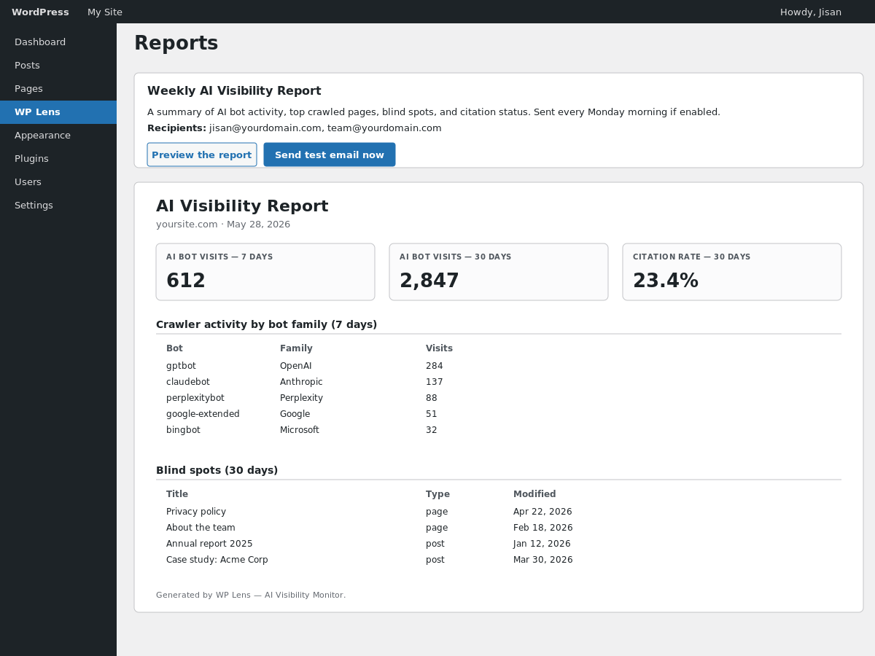Screen dimensions: 875x656
Task: Click Apr 22, 2026 modified date
Action: [542, 512]
